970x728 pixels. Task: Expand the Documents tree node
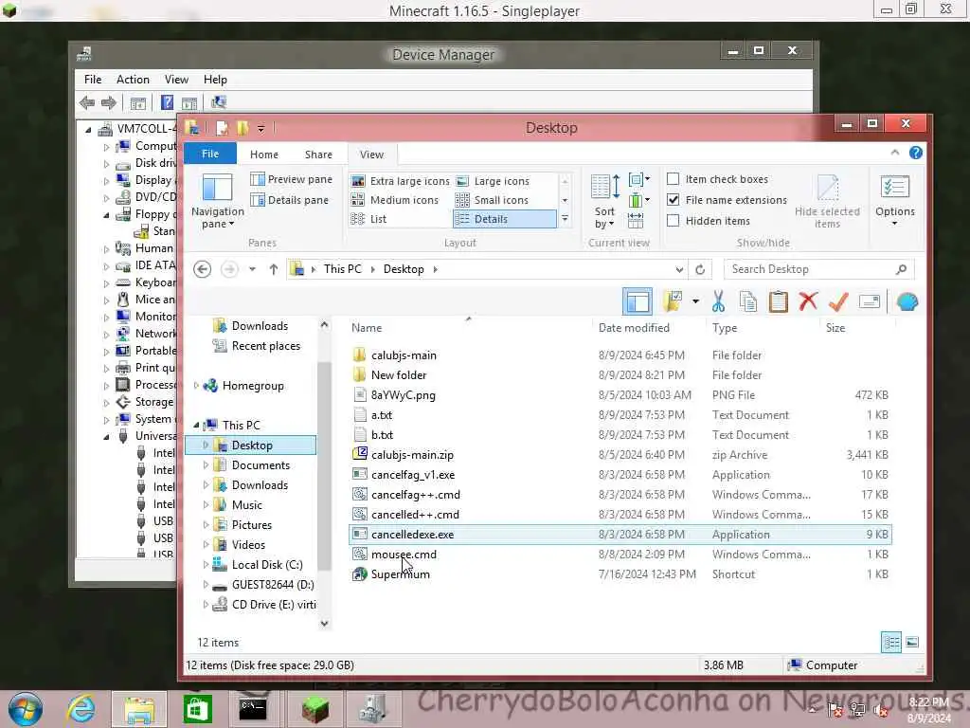[206, 465]
